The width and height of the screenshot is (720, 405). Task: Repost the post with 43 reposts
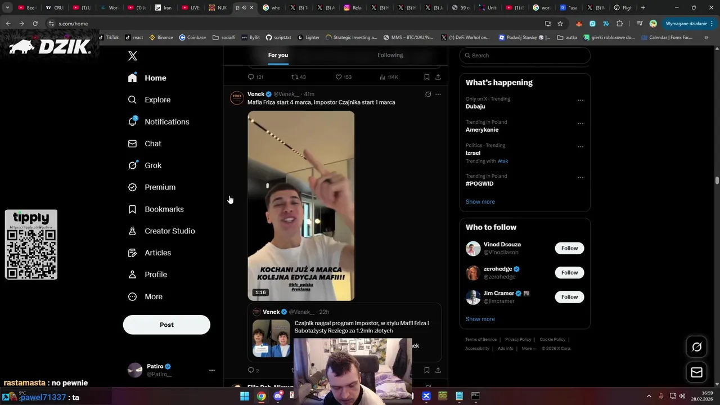pos(299,77)
